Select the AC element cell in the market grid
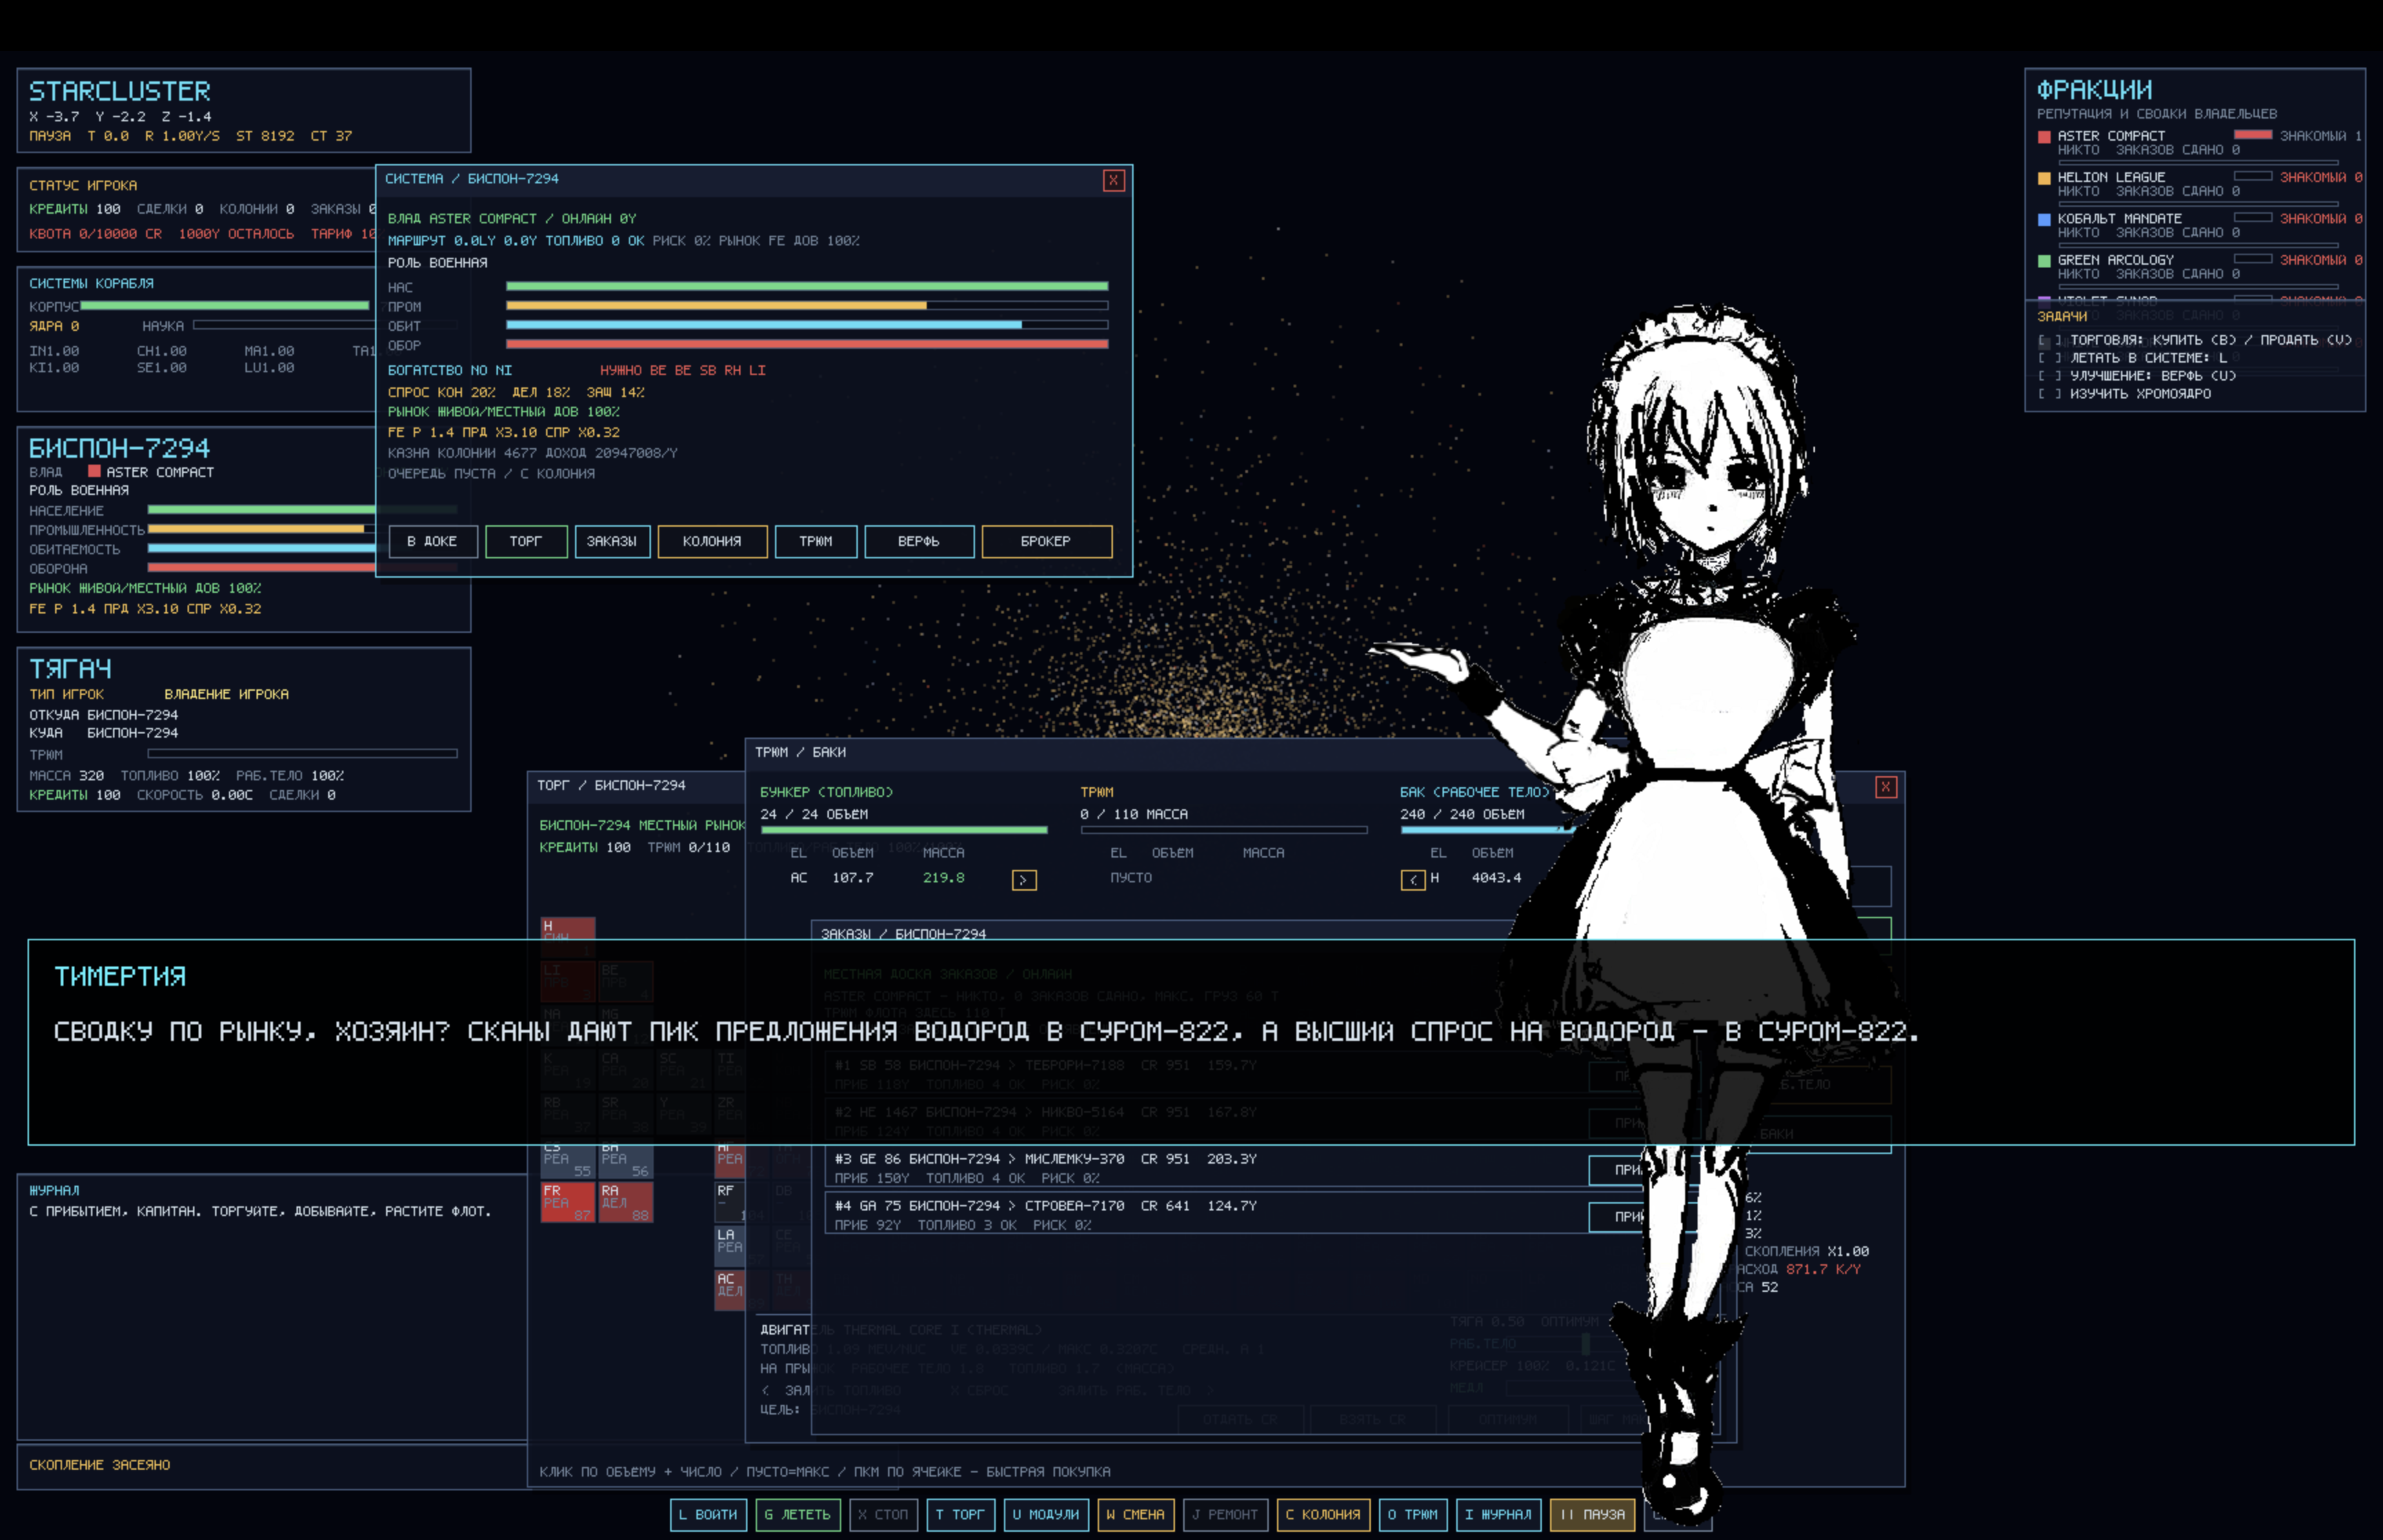The height and width of the screenshot is (1540, 2383). point(730,1290)
